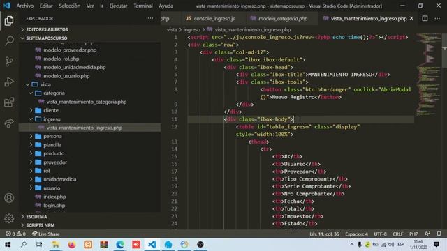This screenshot has height=251, width=447.
Task: Open the Search view in activity bar
Action: point(9,40)
